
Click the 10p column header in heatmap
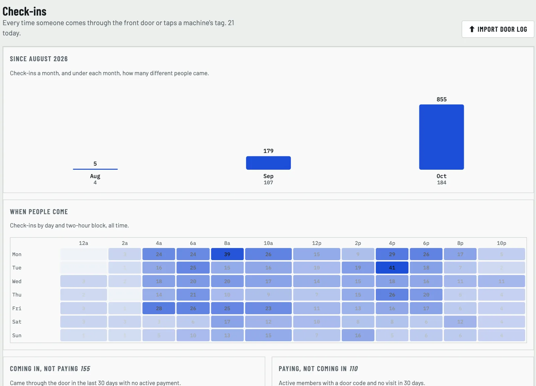[501, 243]
